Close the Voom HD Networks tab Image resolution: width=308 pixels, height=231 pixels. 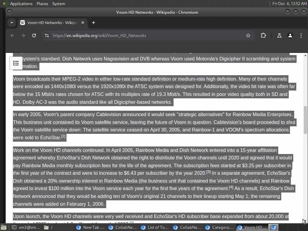pos(83,23)
